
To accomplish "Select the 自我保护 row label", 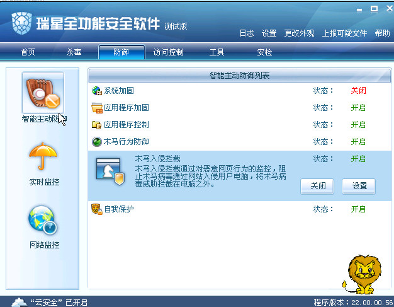I will (x=119, y=209).
